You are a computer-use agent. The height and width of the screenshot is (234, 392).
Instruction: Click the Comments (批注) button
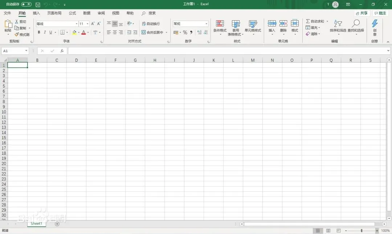[x=380, y=13]
